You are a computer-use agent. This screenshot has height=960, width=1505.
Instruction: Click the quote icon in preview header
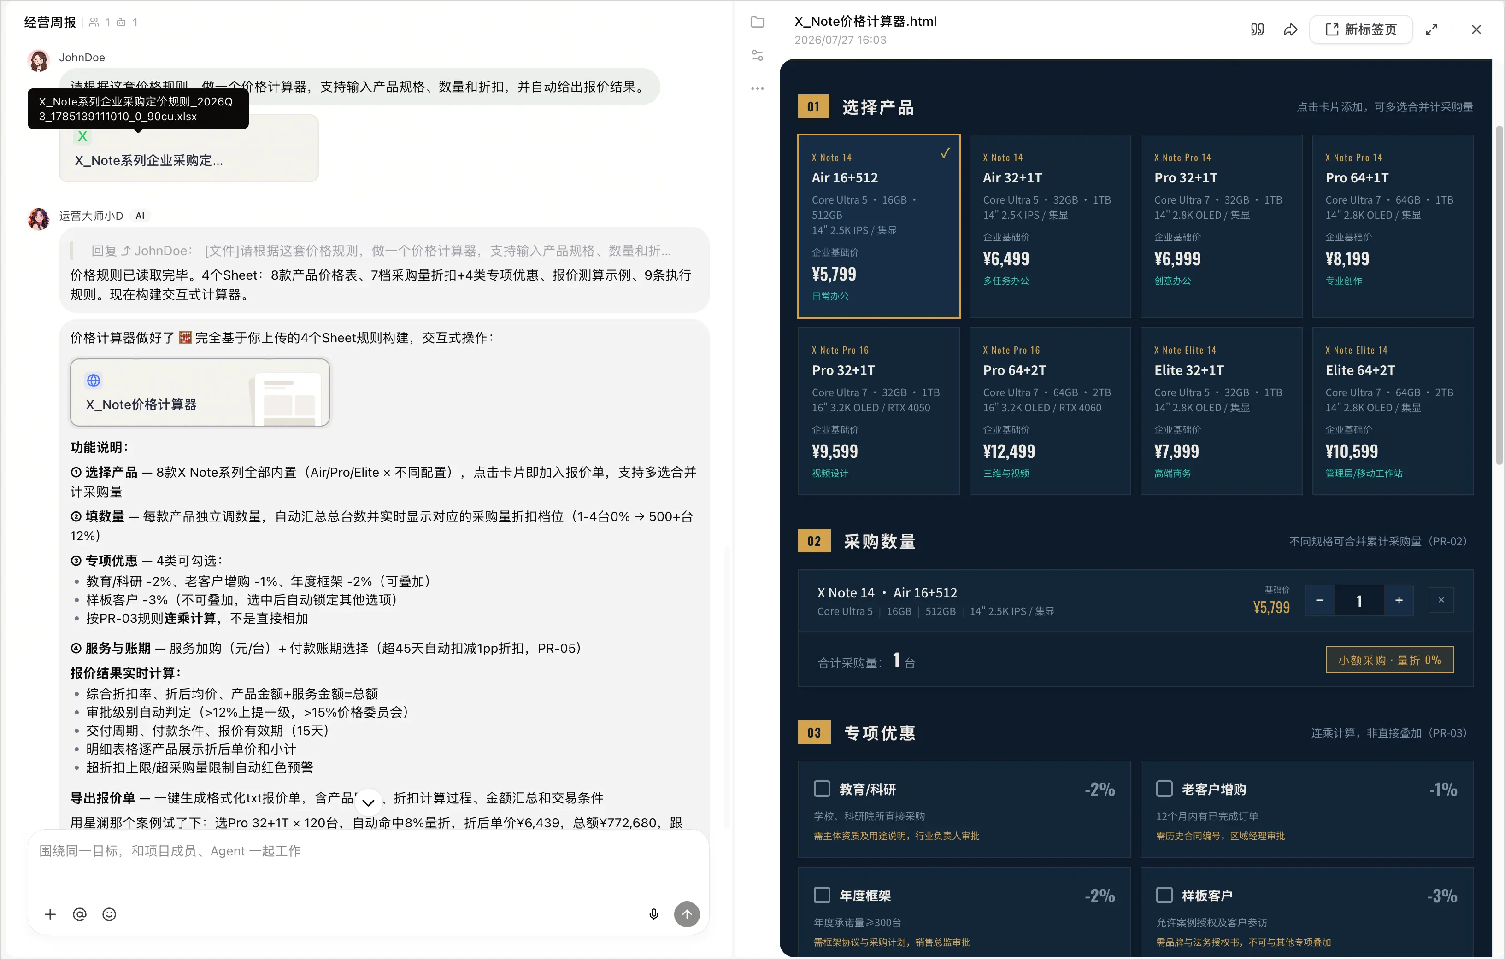coord(1257,29)
